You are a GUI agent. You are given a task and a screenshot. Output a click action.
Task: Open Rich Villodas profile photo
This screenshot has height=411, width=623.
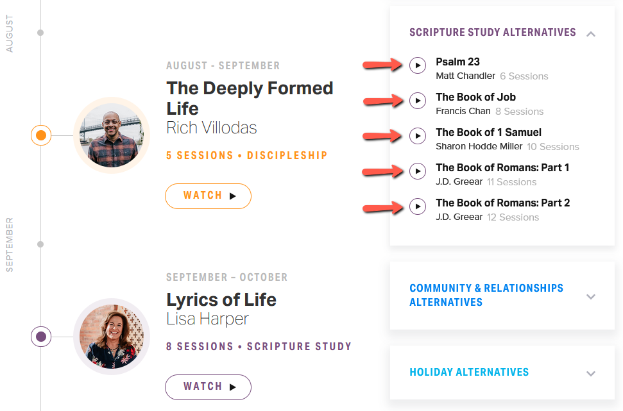(x=112, y=136)
